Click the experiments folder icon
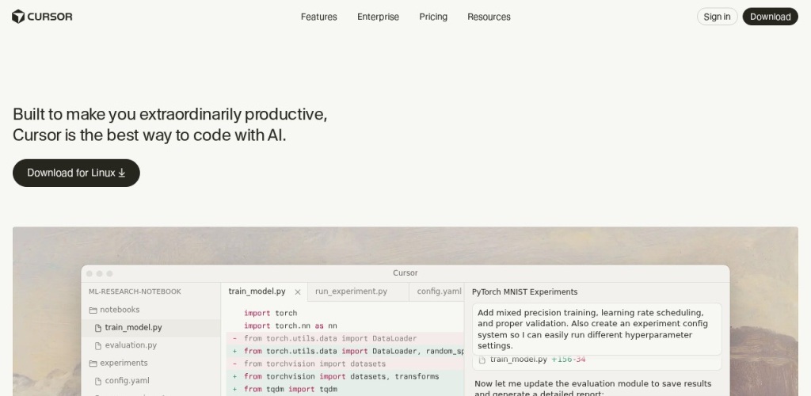811x396 pixels. [93, 363]
